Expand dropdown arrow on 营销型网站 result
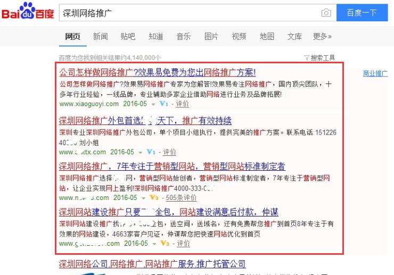This screenshot has height=275, width=394. click(143, 198)
